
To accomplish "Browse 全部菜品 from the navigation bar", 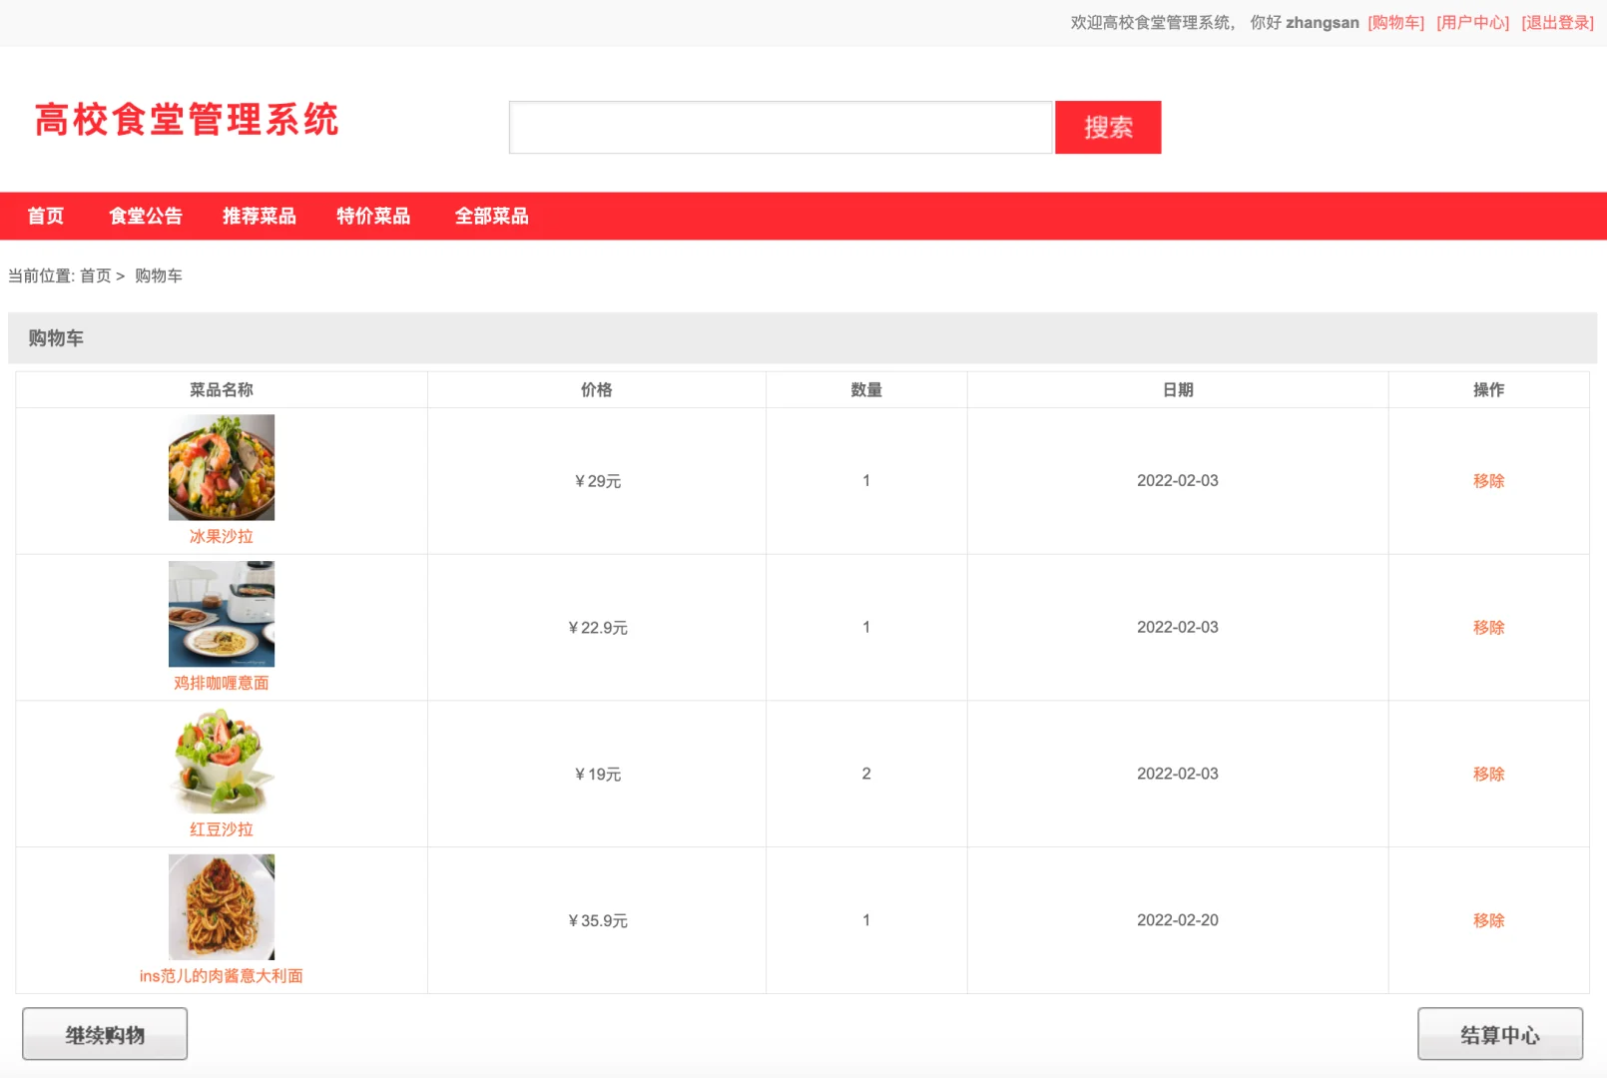I will coord(492,216).
